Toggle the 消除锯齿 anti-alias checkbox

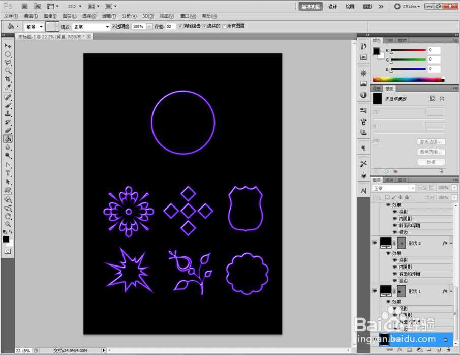pyautogui.click(x=180, y=26)
